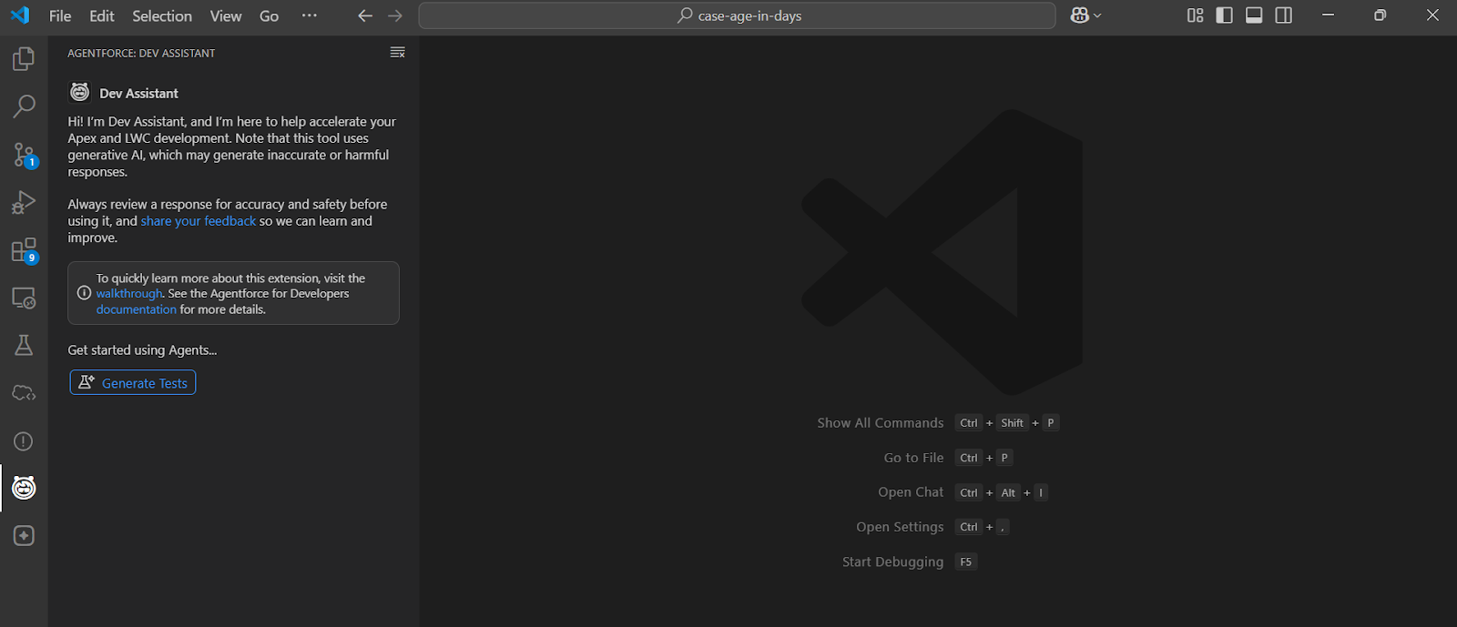Screen dimensions: 1457x627
Task: Click the Dev Assistant avatar icon
Action: [x=80, y=92]
